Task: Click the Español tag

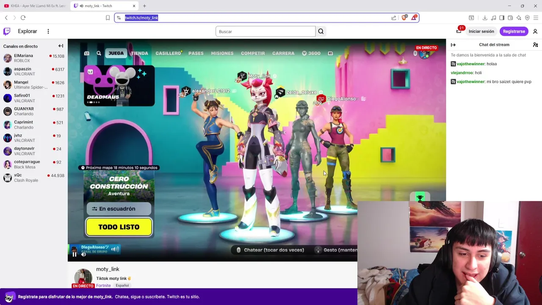Action: [x=122, y=286]
